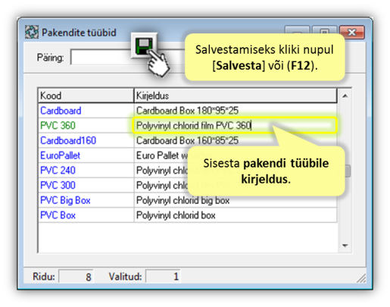Click the scrollbar down arrow

click(345, 246)
